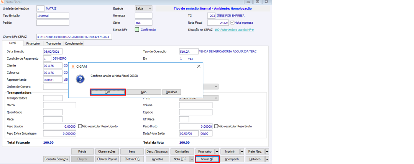The width and height of the screenshot is (414, 164).
Task: Expand the Frete Neg. dropdown arrow
Action: pyautogui.click(x=267, y=152)
